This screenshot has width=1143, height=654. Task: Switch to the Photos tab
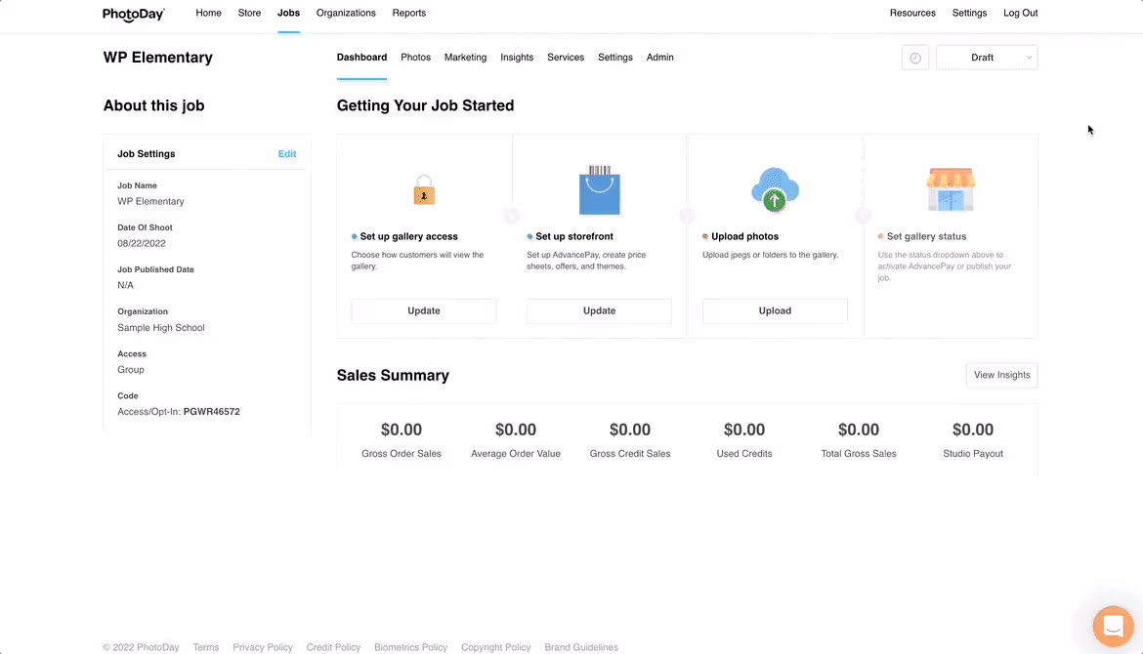click(415, 58)
